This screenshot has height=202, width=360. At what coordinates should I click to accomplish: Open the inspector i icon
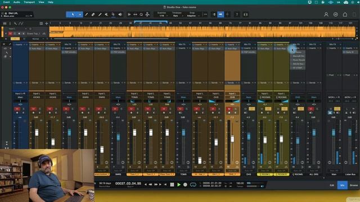[x=10, y=24]
